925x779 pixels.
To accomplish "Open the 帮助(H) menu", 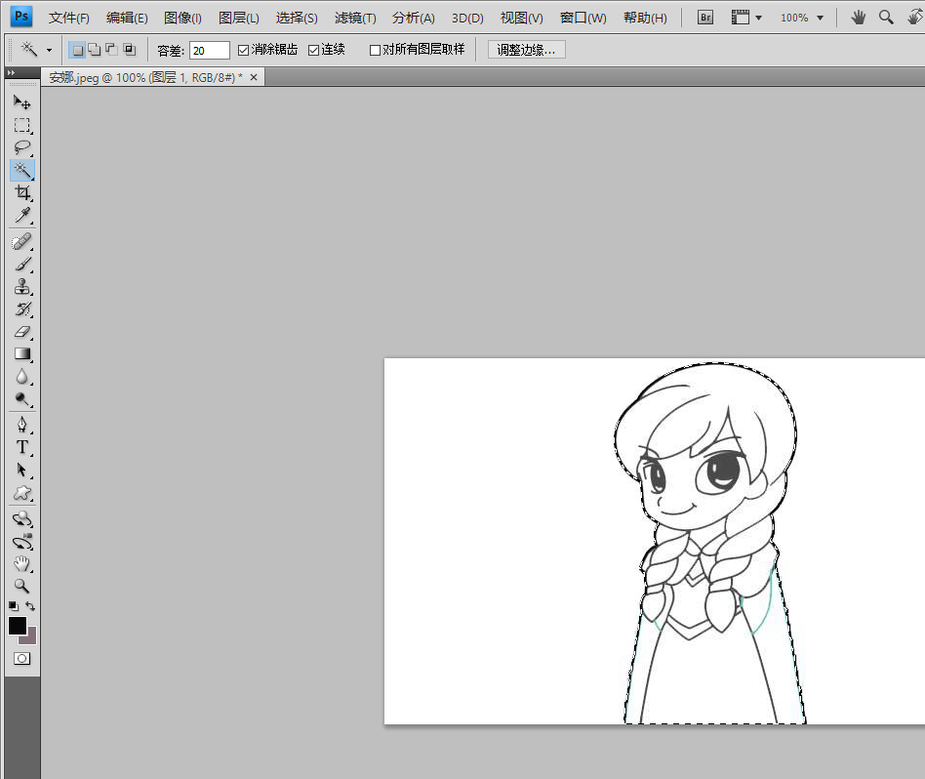I will click(645, 18).
